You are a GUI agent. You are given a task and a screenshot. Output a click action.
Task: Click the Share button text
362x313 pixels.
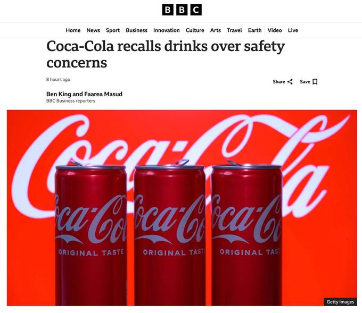pos(278,82)
